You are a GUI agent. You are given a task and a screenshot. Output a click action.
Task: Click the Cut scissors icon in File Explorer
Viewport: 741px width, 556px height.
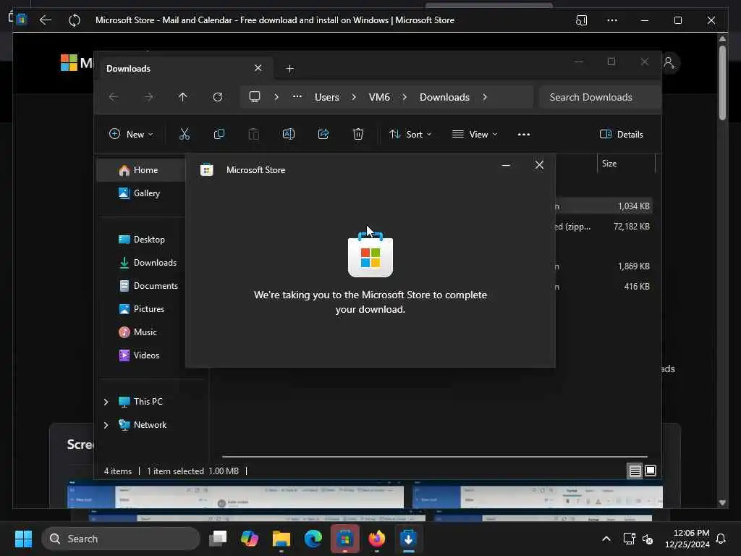coord(185,134)
